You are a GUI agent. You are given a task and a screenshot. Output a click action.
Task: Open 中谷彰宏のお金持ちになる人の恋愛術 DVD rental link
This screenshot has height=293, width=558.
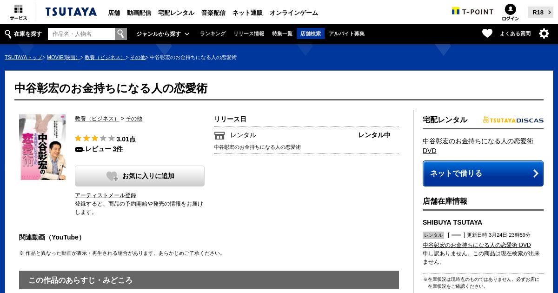[x=478, y=146]
